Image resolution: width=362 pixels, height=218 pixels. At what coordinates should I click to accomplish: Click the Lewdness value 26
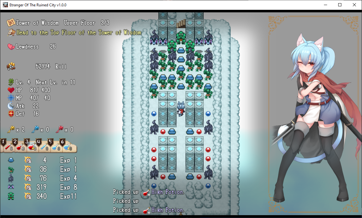[x=53, y=47]
